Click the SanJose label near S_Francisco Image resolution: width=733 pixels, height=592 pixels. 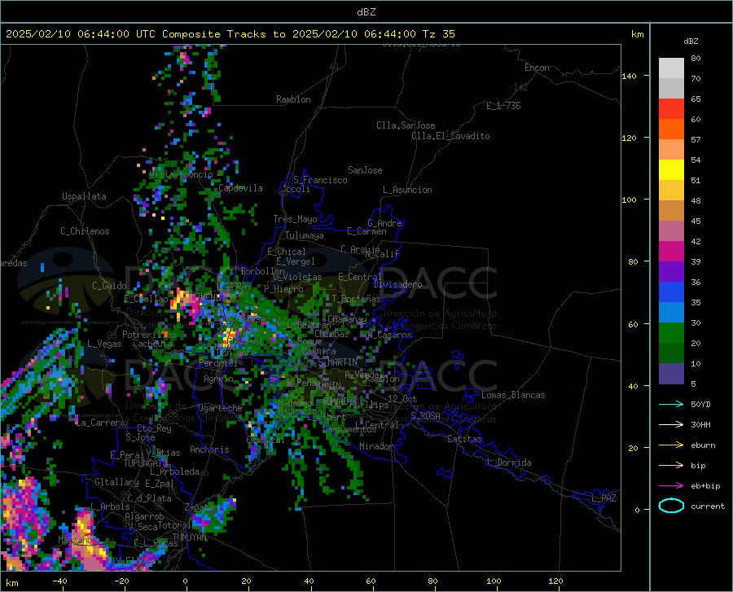[365, 170]
